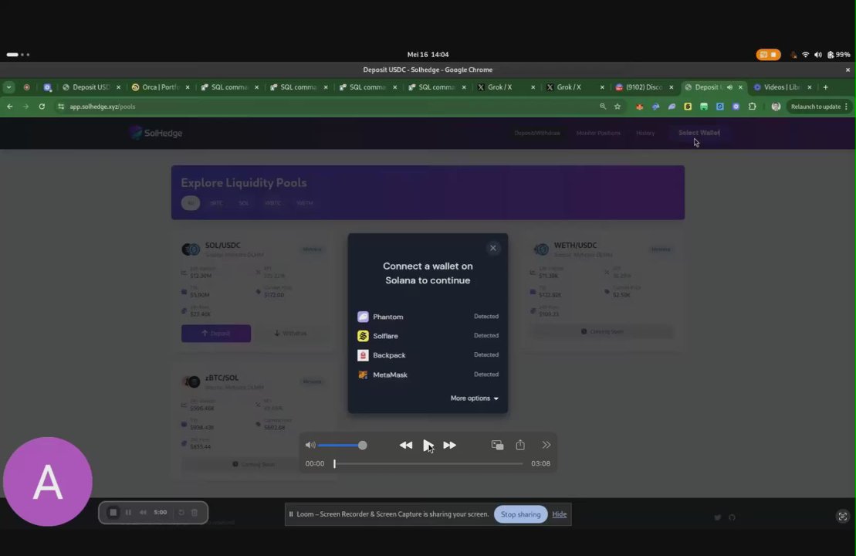
Task: Click the zoom magnifier icon in address bar
Action: tap(603, 107)
